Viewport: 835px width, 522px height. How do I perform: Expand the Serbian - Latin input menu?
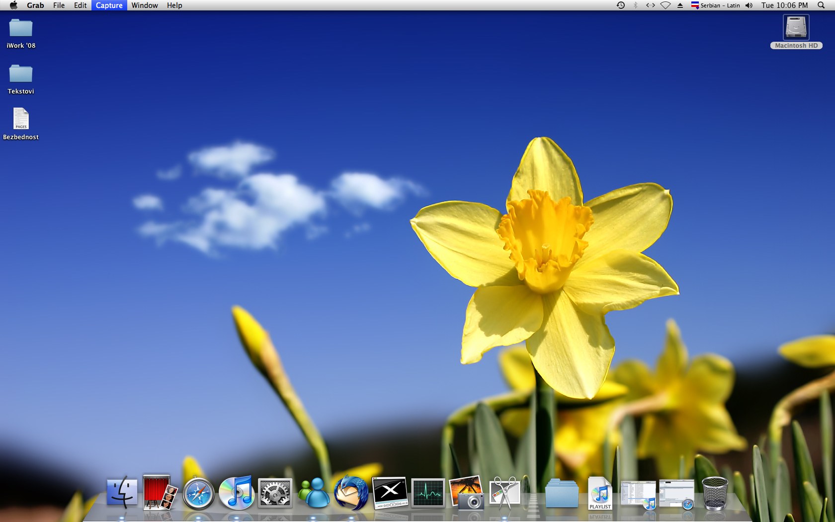click(x=715, y=5)
